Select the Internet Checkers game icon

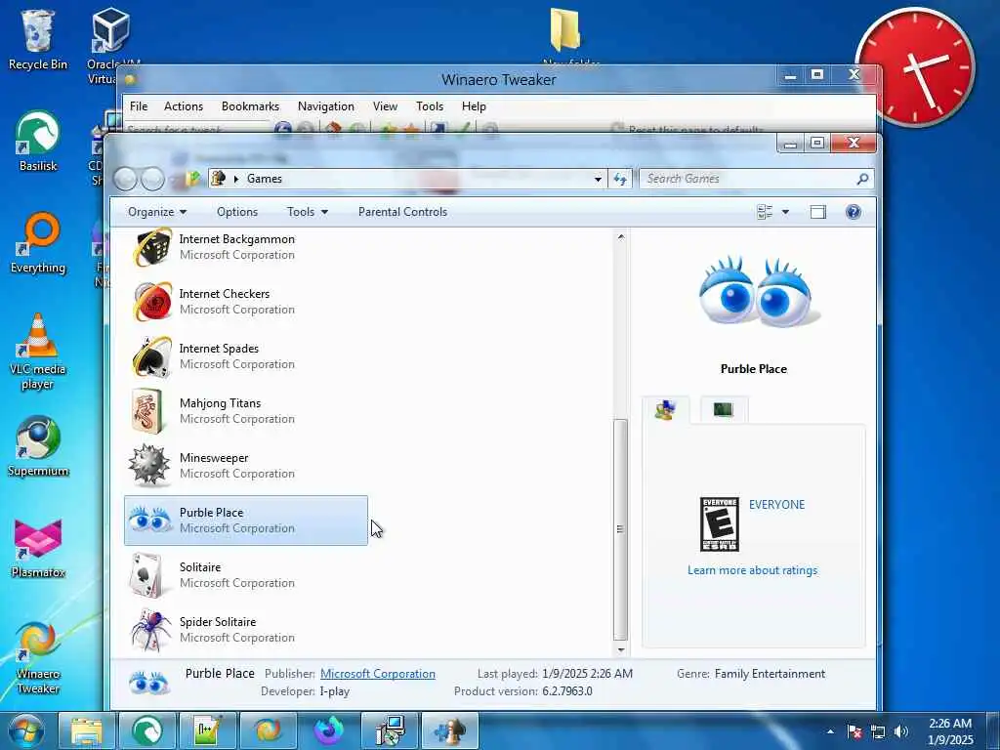click(x=151, y=302)
